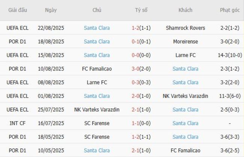
Task: Select the NK Varteks Varazdin away team on 01/08/2025
Action: tap(185, 96)
